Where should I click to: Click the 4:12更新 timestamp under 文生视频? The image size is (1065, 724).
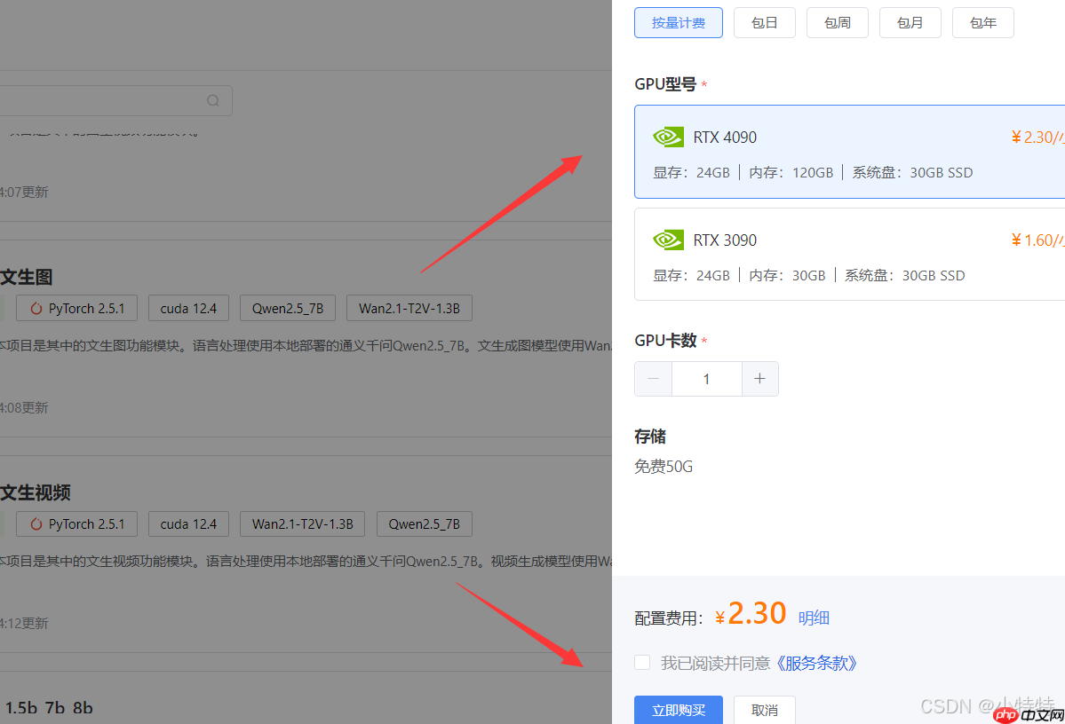(x=25, y=623)
